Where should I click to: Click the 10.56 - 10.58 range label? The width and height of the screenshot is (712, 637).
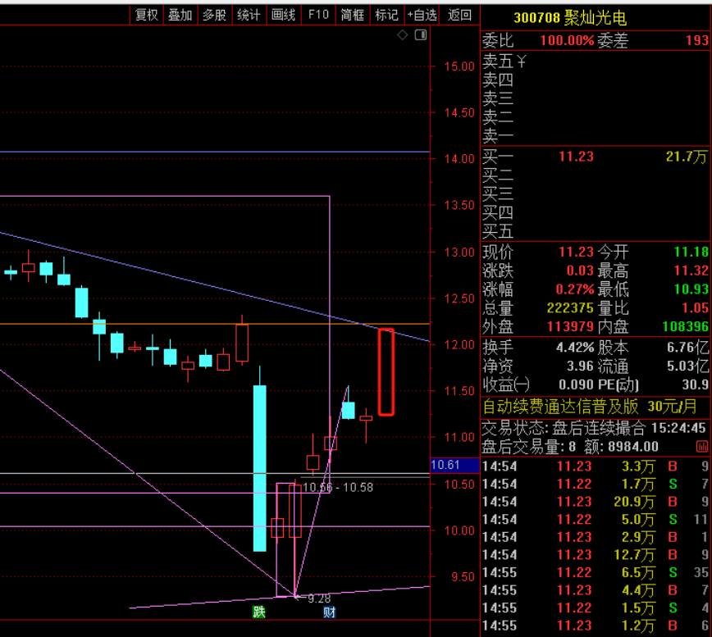coord(338,487)
